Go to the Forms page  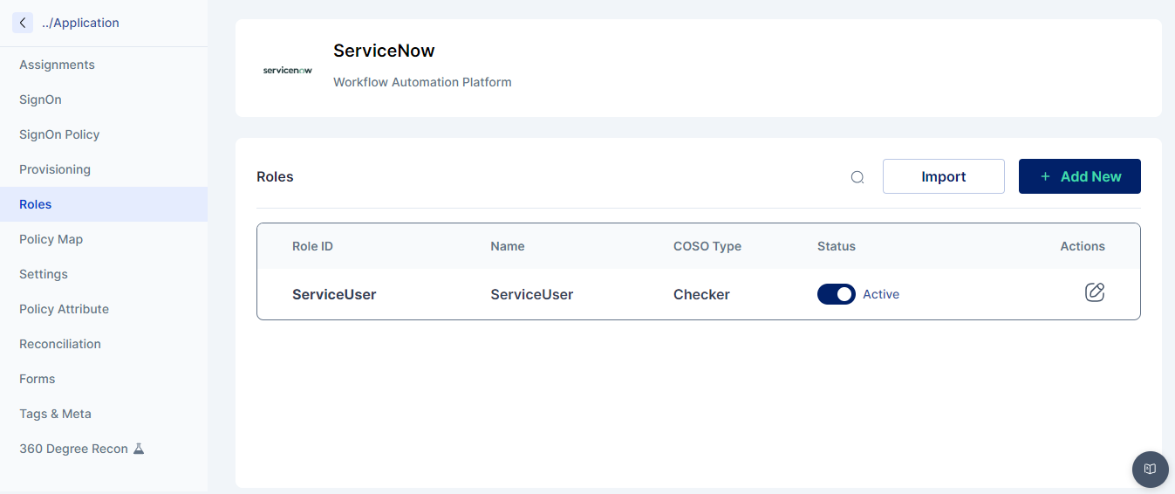[x=38, y=379]
